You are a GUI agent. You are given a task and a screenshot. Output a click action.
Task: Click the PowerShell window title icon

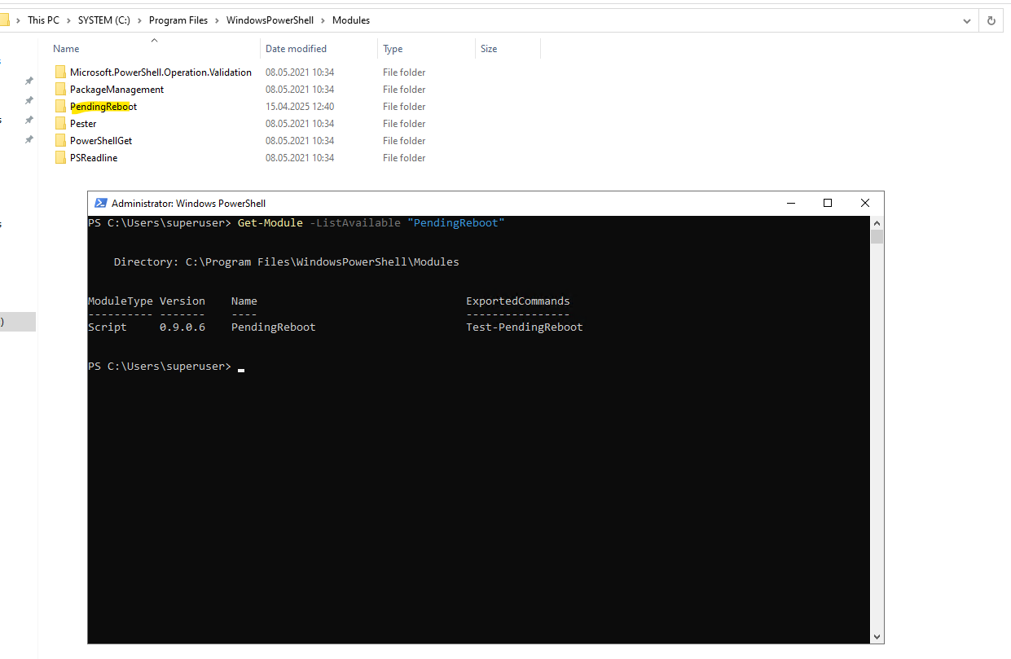point(101,204)
